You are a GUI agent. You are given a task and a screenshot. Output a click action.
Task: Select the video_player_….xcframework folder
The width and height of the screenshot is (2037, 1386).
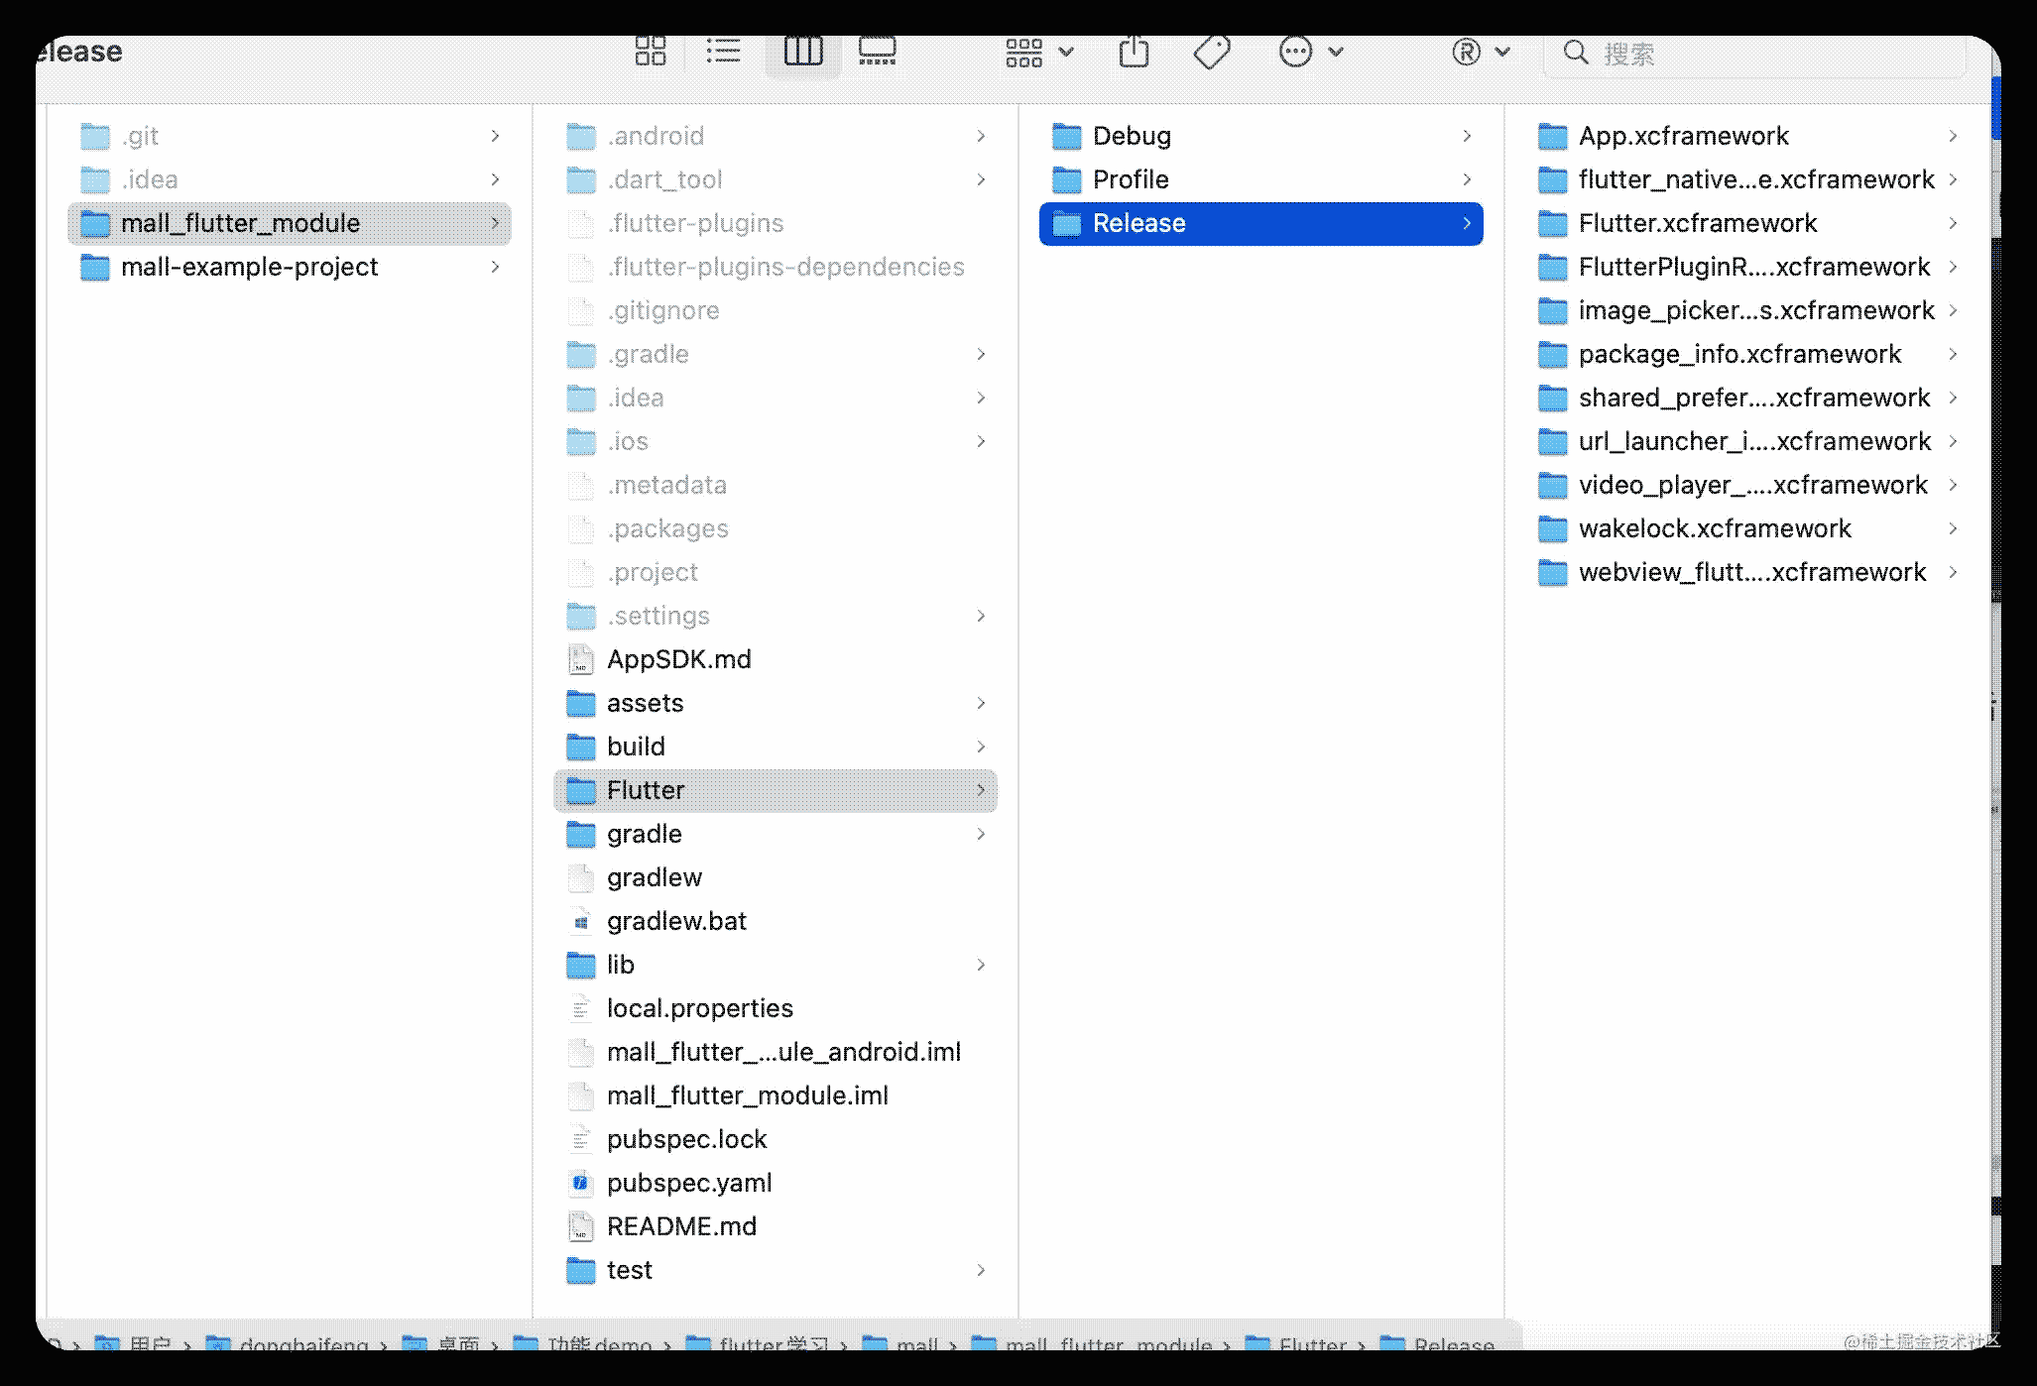1747,485
